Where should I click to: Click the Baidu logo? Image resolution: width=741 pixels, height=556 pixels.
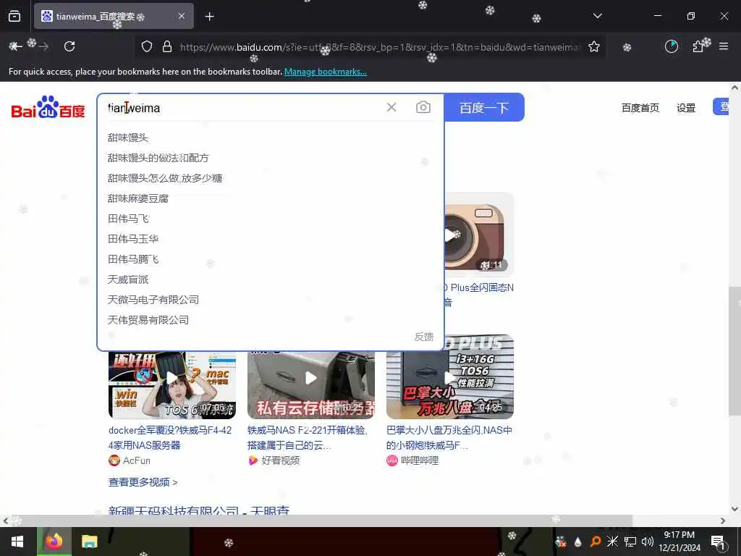click(x=48, y=107)
